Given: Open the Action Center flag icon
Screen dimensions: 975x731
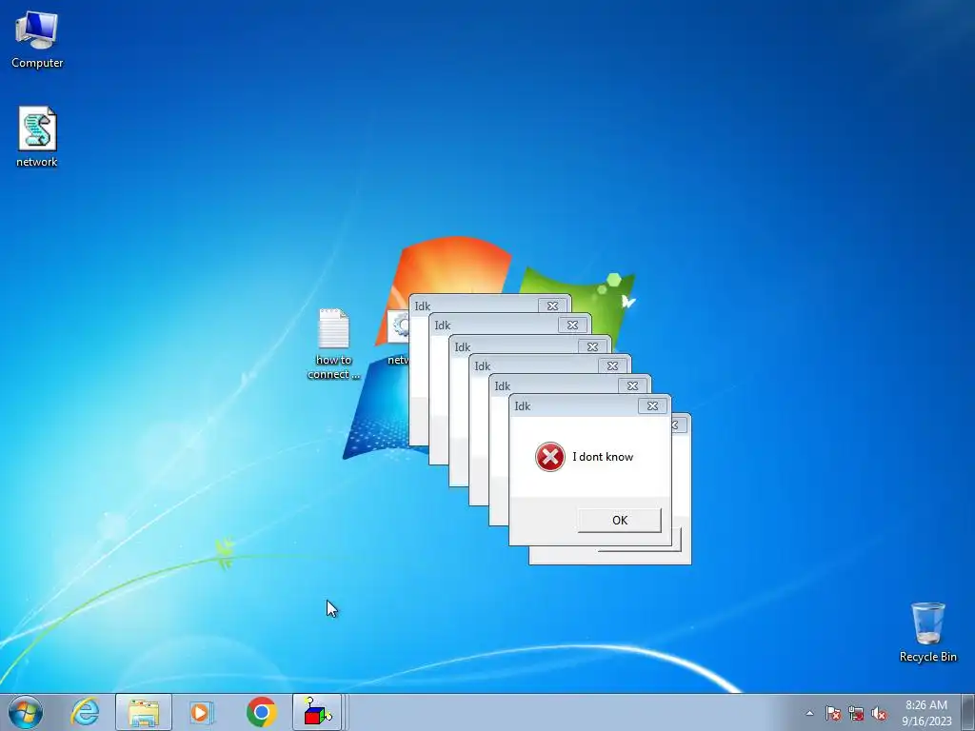Looking at the screenshot, I should (x=832, y=713).
